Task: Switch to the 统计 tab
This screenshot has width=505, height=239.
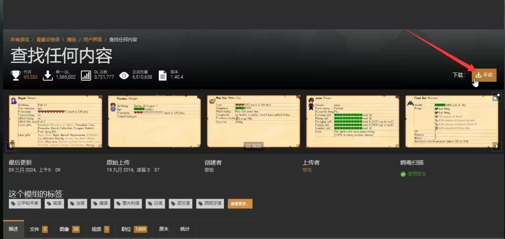Action: pos(185,229)
